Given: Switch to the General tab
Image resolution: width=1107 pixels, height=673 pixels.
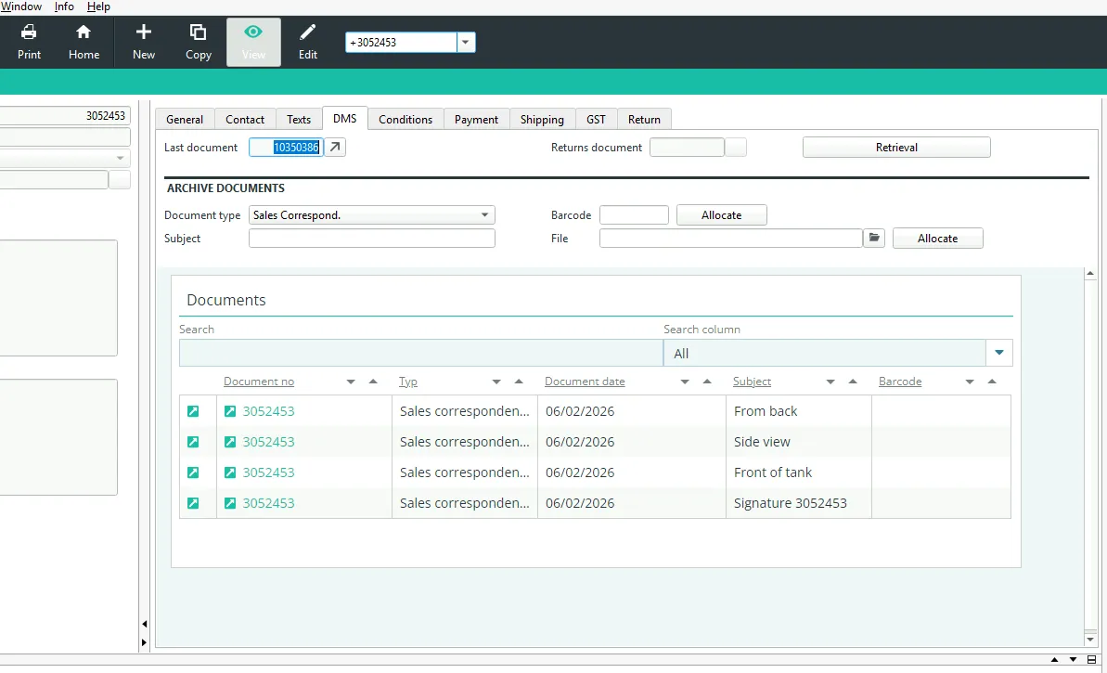Looking at the screenshot, I should [x=185, y=120].
